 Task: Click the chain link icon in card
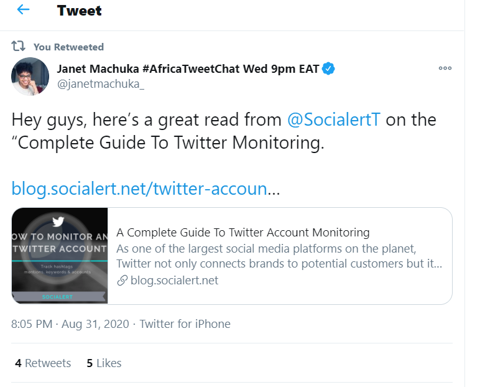[x=122, y=281]
